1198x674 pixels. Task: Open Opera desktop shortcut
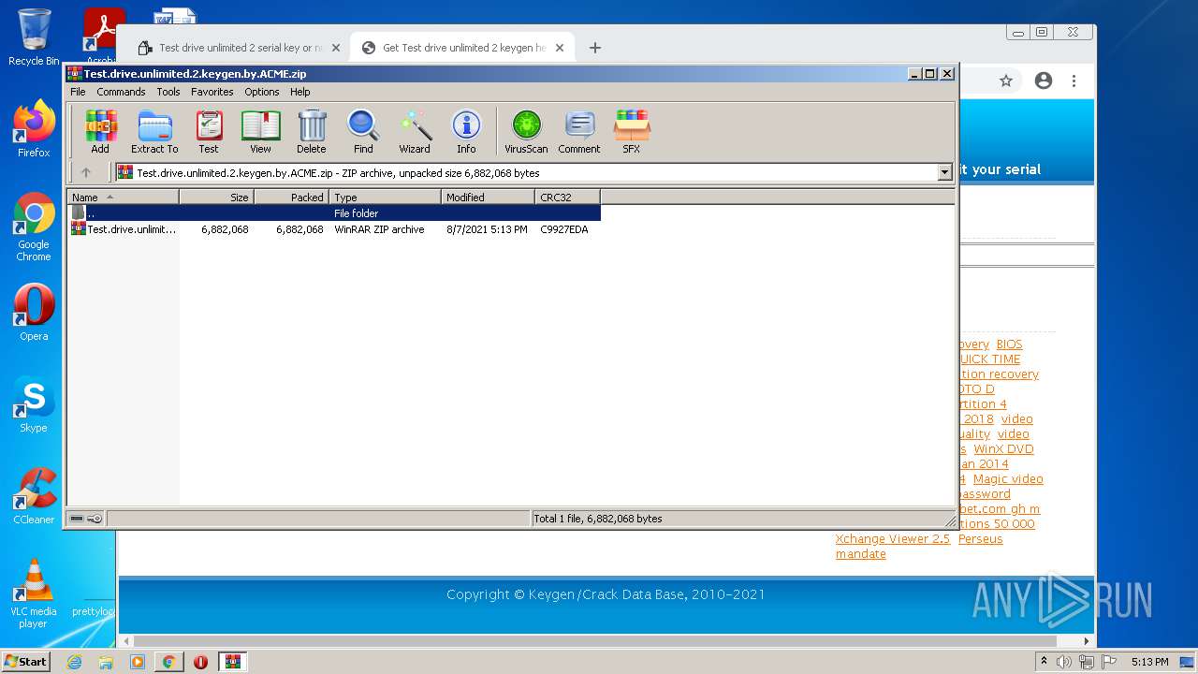[x=34, y=313]
